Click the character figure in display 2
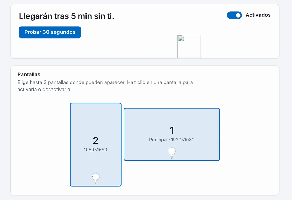 tap(96, 179)
